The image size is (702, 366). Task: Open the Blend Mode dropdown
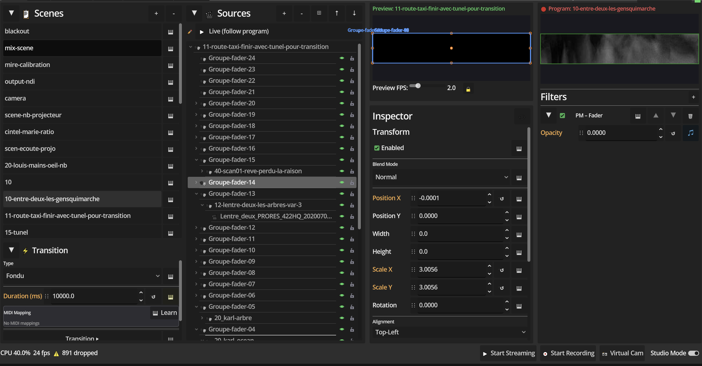[x=441, y=177]
